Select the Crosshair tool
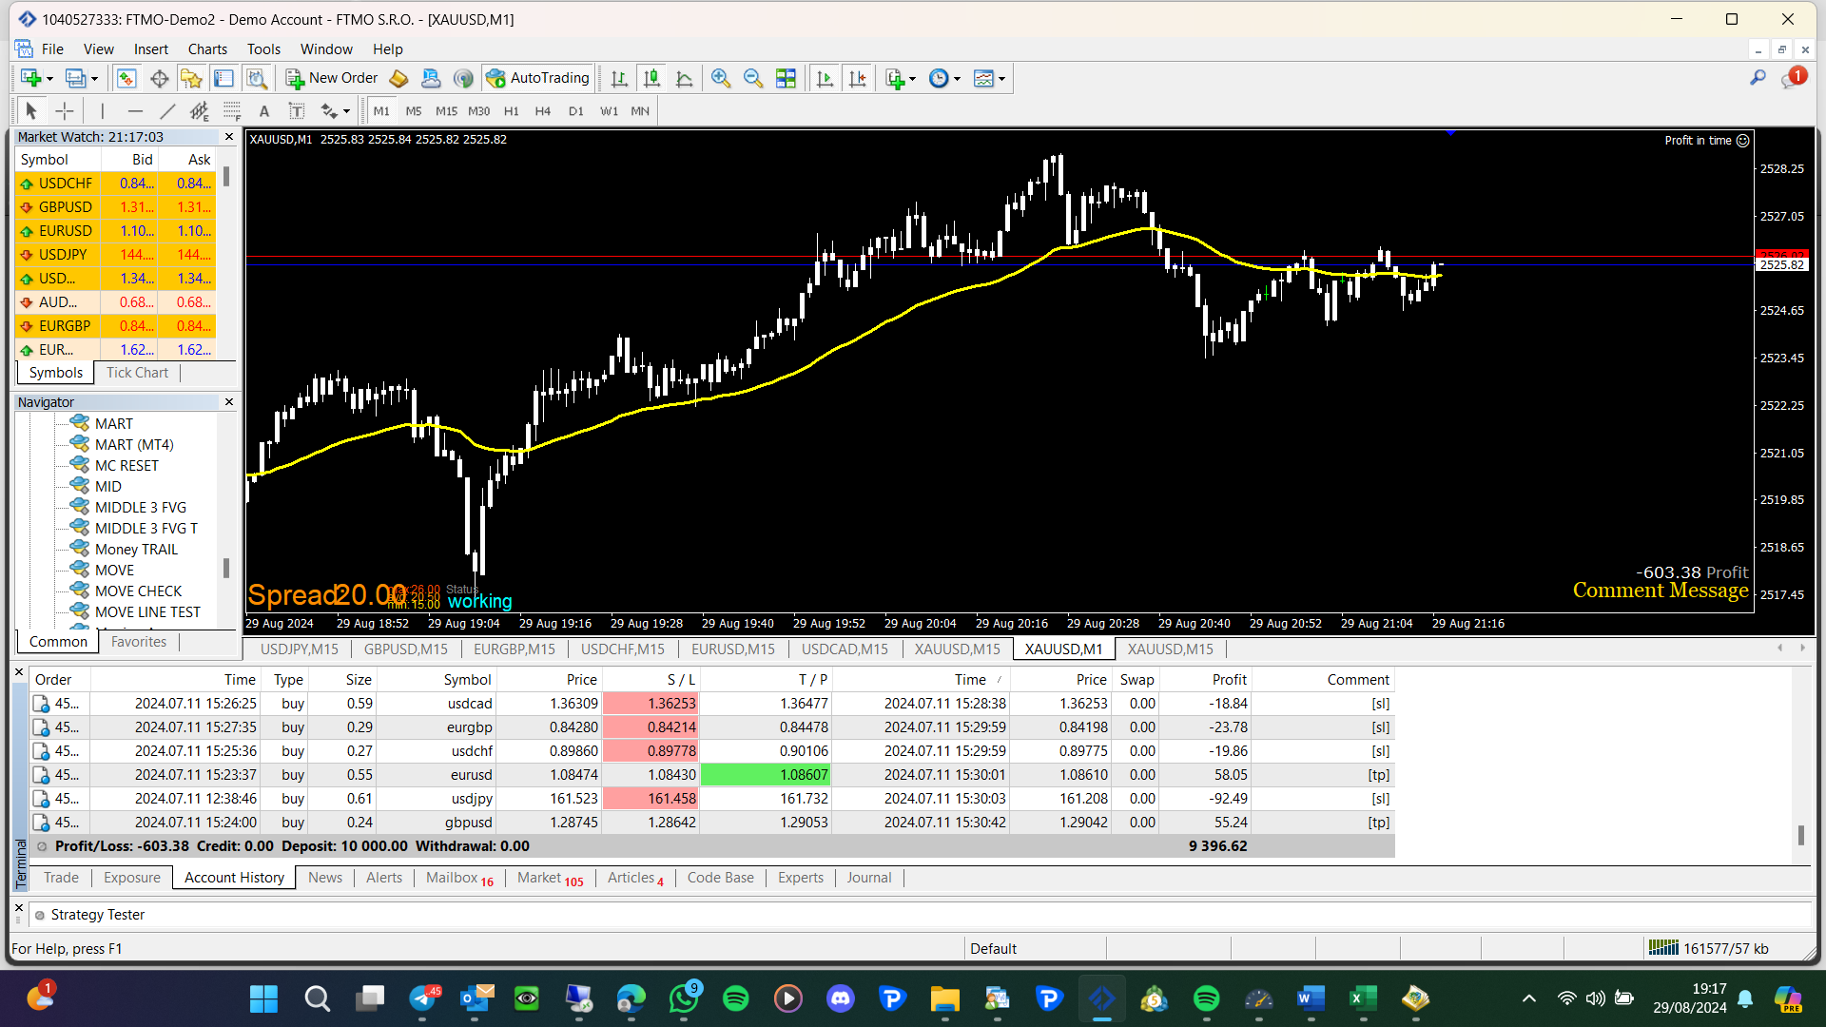1826x1027 pixels. (64, 111)
